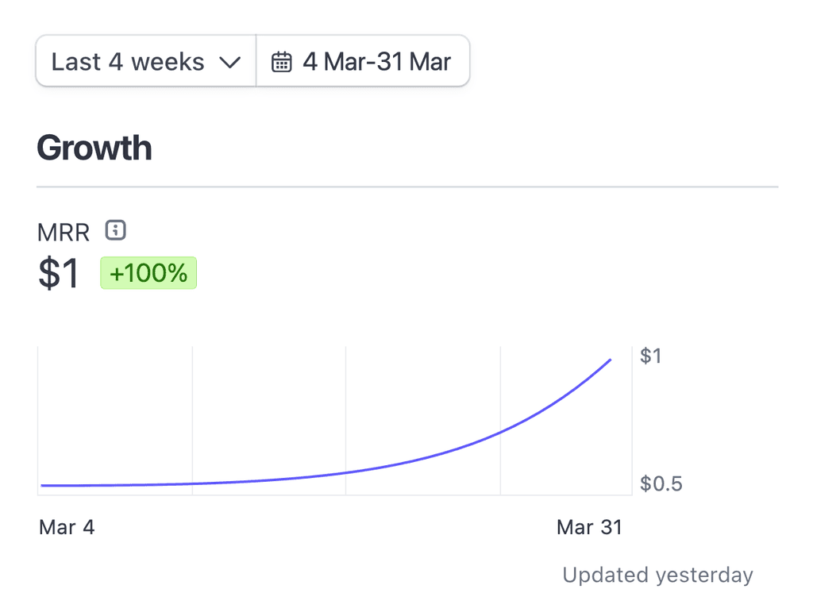Click the MRR metric label

point(64,233)
